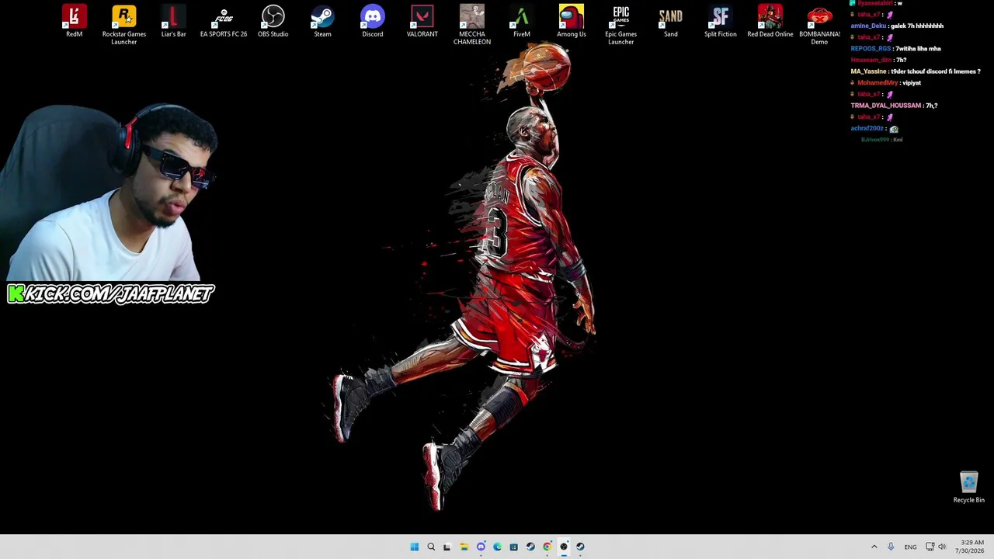Click the Epic Games Launcher shortcut
This screenshot has width=994, height=559.
point(621,25)
